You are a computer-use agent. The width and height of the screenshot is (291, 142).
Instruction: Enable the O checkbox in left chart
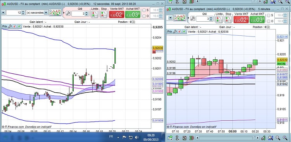[x=144, y=16]
